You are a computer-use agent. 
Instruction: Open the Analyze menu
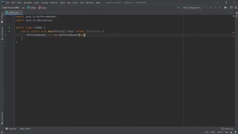[45, 3]
